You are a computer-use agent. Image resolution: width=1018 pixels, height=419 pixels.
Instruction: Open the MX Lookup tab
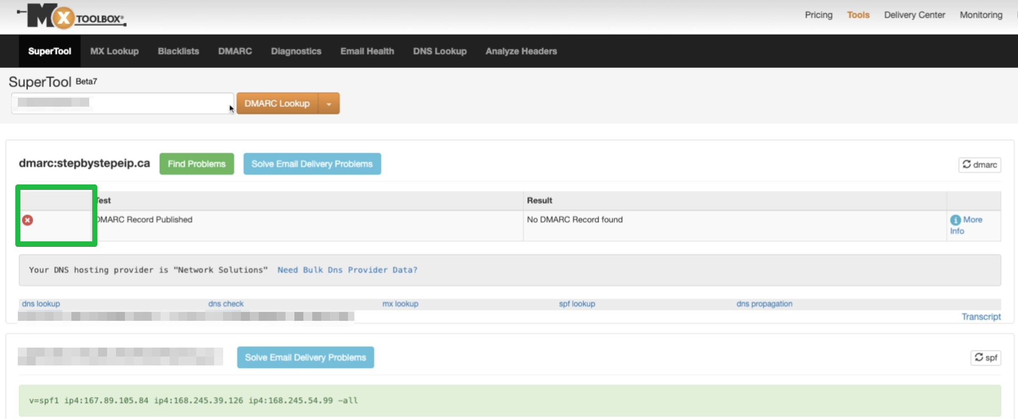114,51
